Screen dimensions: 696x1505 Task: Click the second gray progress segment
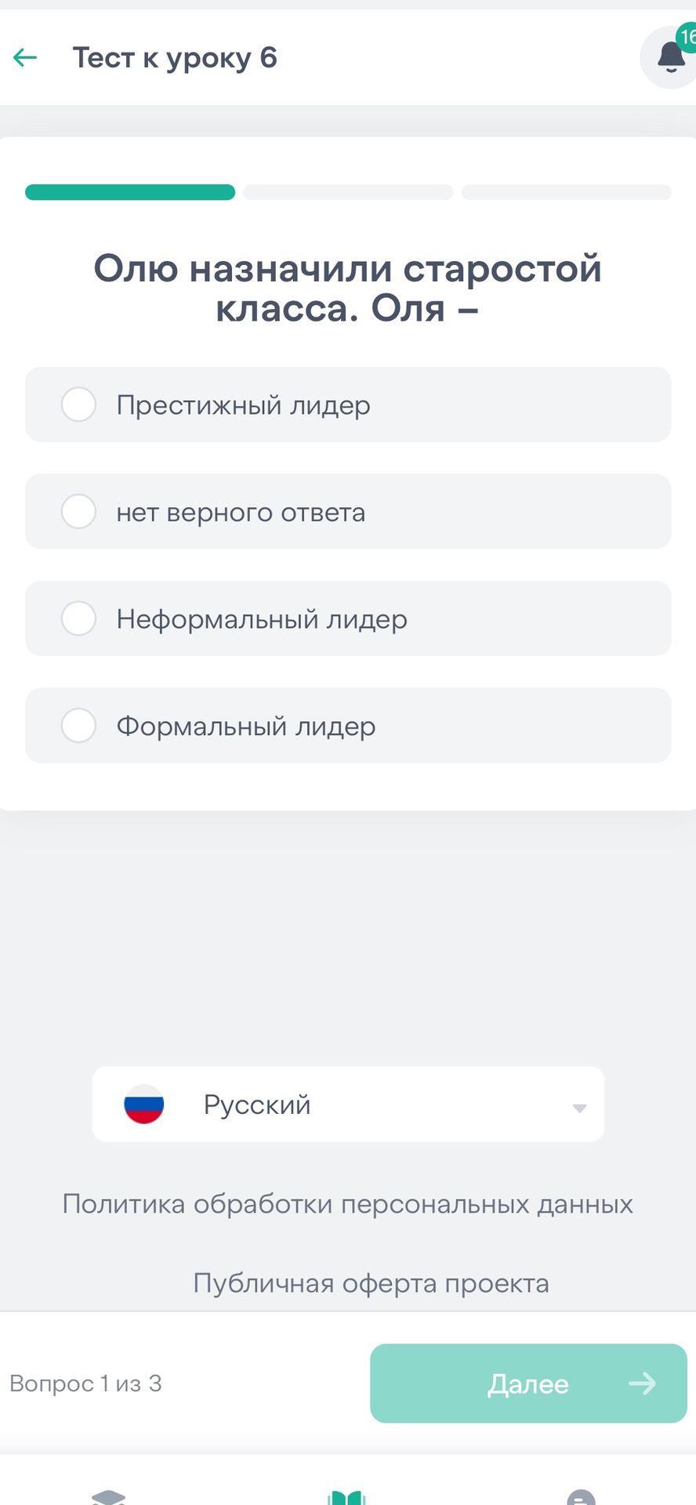(348, 192)
